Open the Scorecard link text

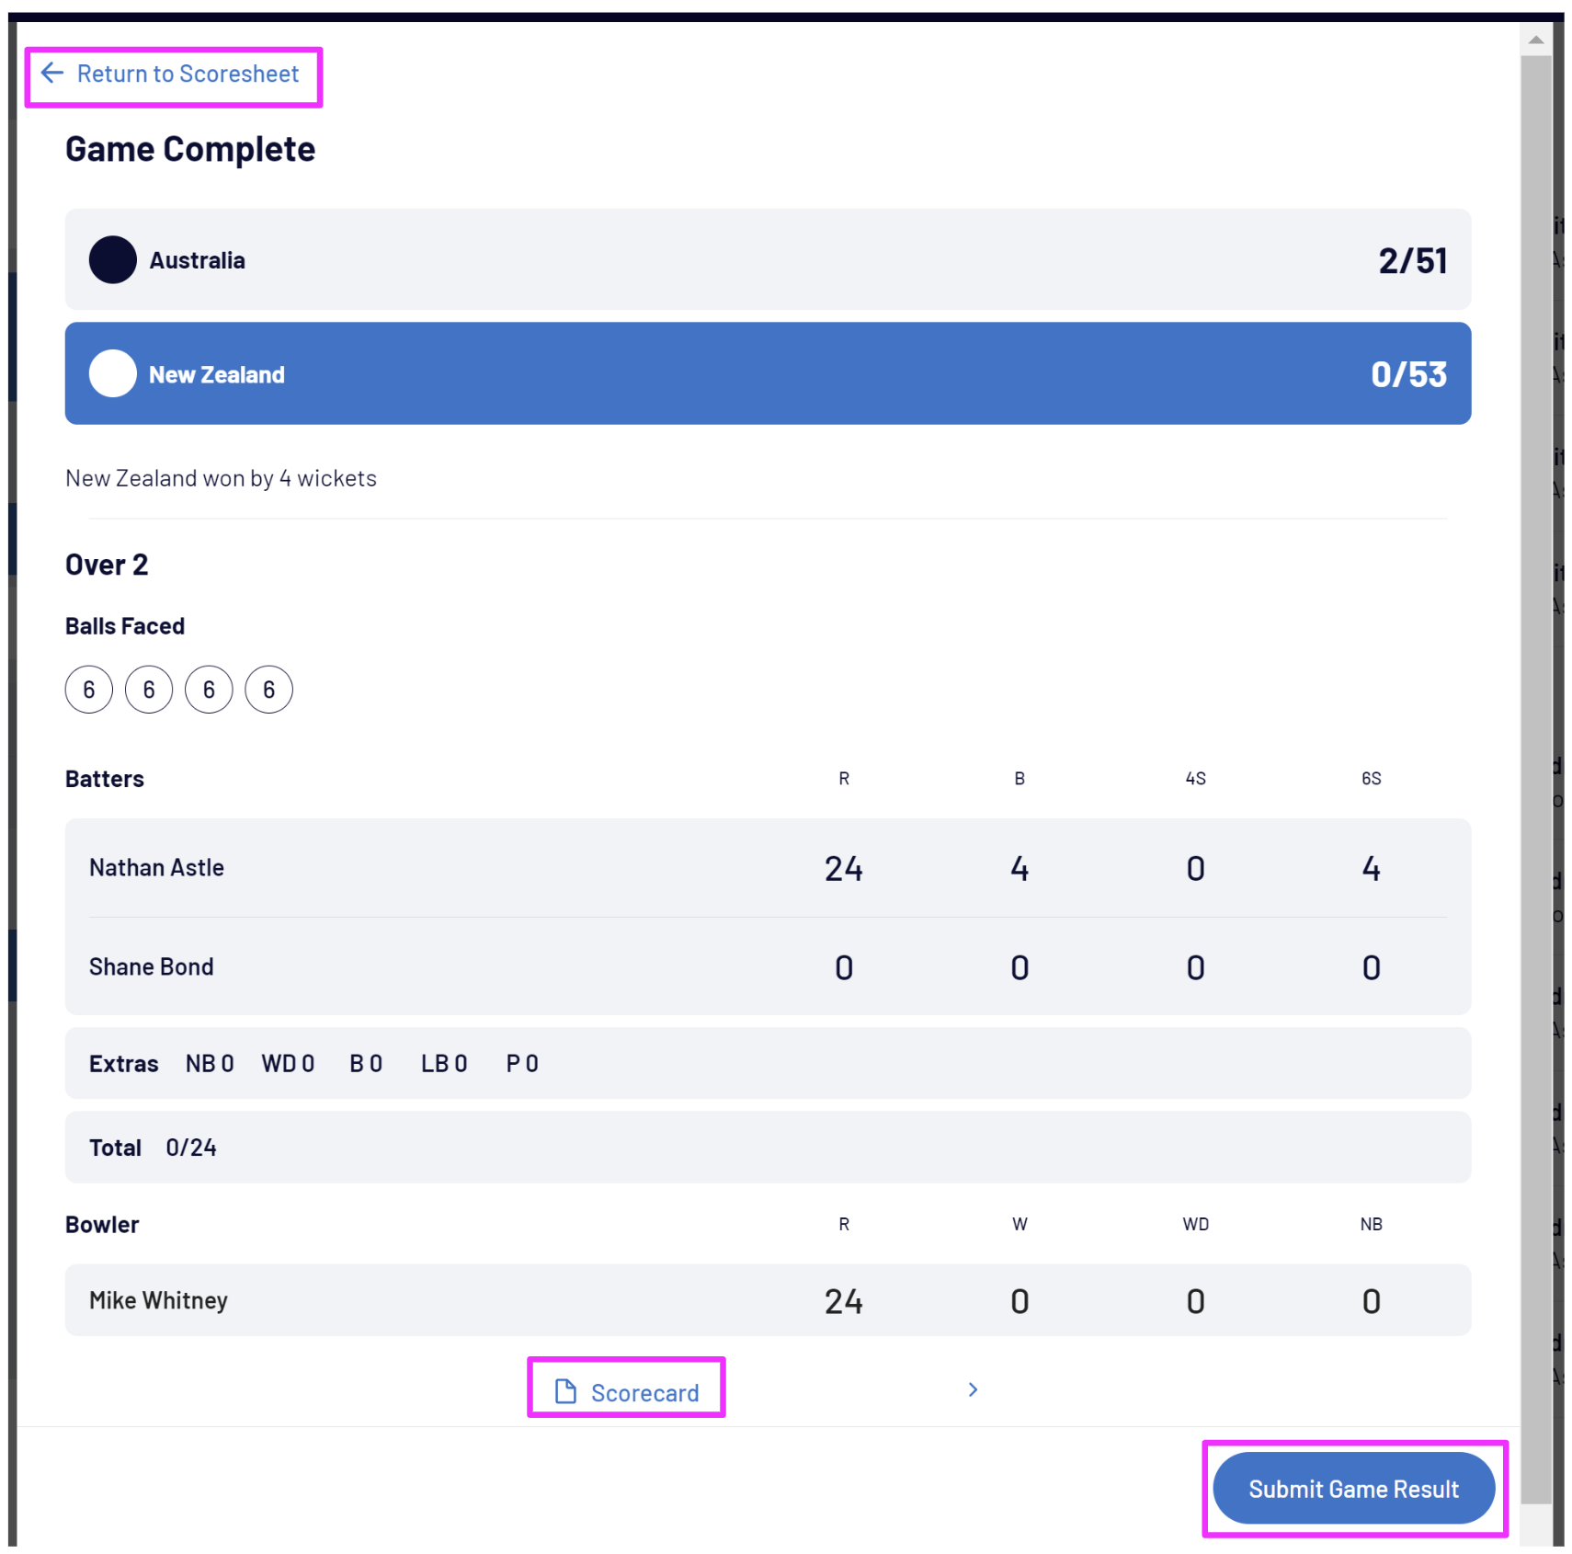[x=644, y=1393]
